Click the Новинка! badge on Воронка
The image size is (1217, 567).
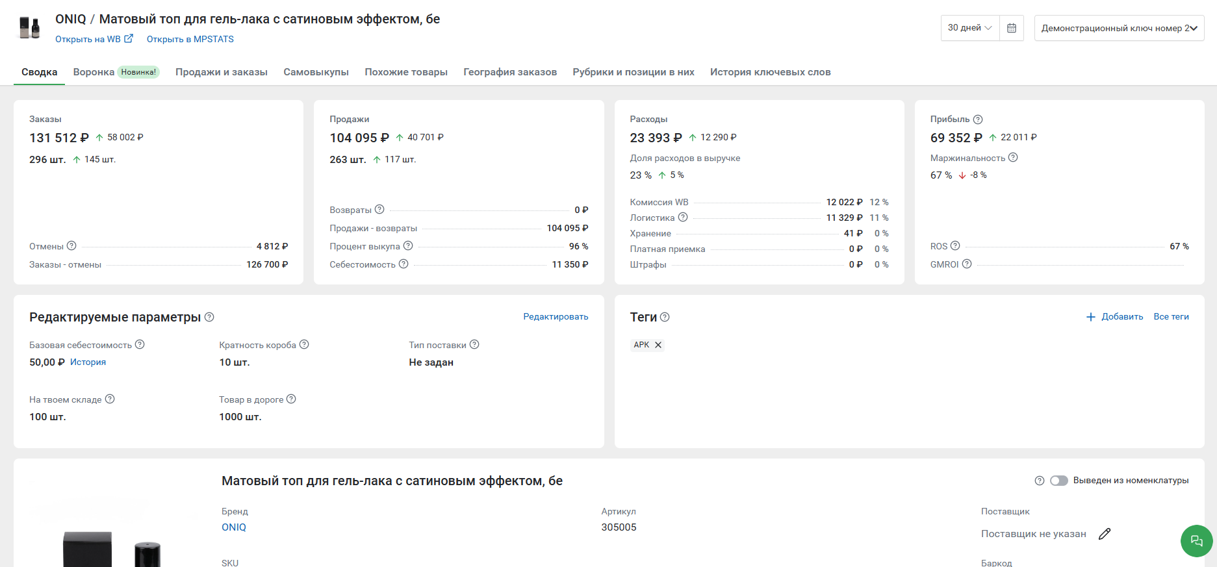click(138, 72)
